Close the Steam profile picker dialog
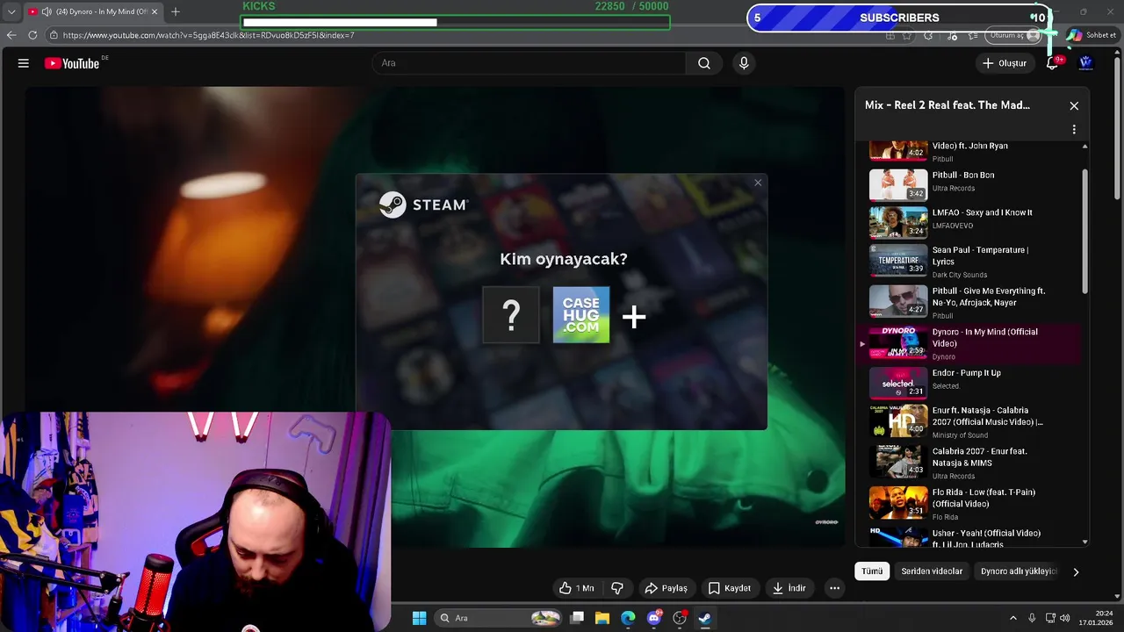This screenshot has width=1124, height=632. click(758, 183)
